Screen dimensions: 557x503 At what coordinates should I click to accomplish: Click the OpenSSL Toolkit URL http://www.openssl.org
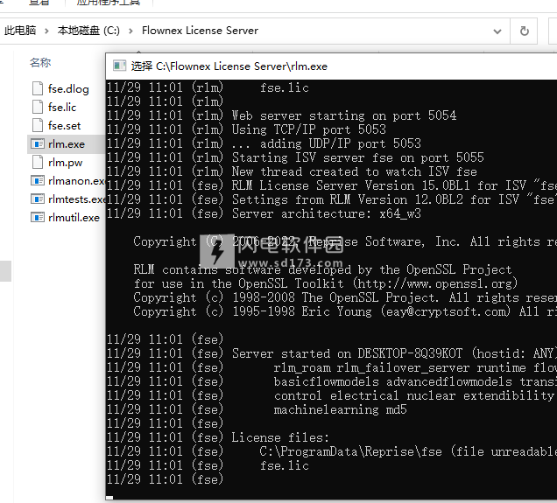point(435,283)
